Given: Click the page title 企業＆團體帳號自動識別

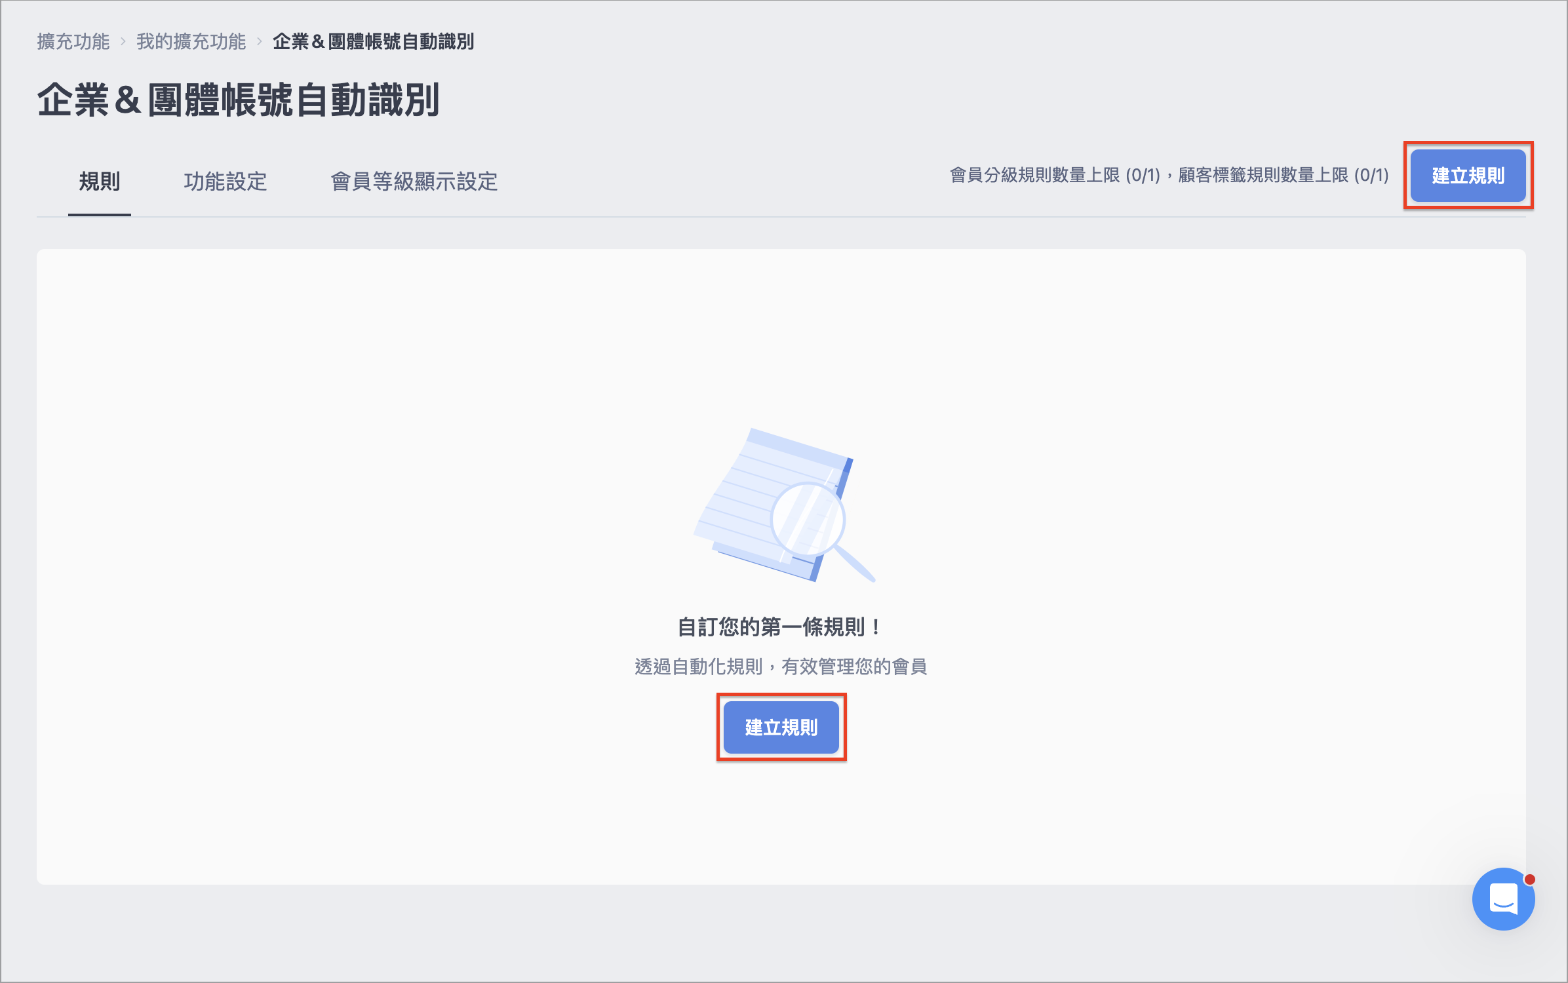Looking at the screenshot, I should point(239,100).
